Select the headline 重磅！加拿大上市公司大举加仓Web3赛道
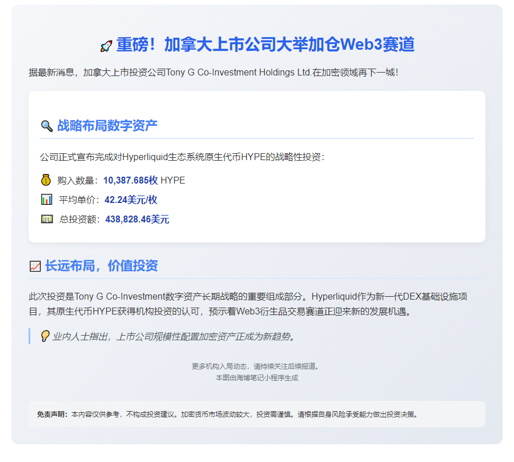Screen dimensions: 514x462 266,45
